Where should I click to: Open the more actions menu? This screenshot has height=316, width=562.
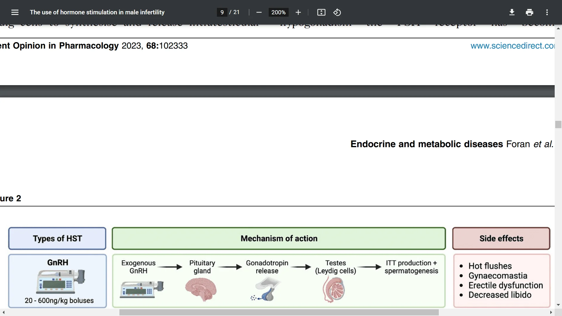coord(547,12)
